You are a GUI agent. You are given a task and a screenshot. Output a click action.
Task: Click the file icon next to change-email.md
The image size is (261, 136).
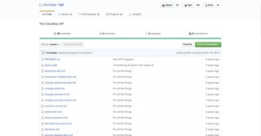coord(43,89)
